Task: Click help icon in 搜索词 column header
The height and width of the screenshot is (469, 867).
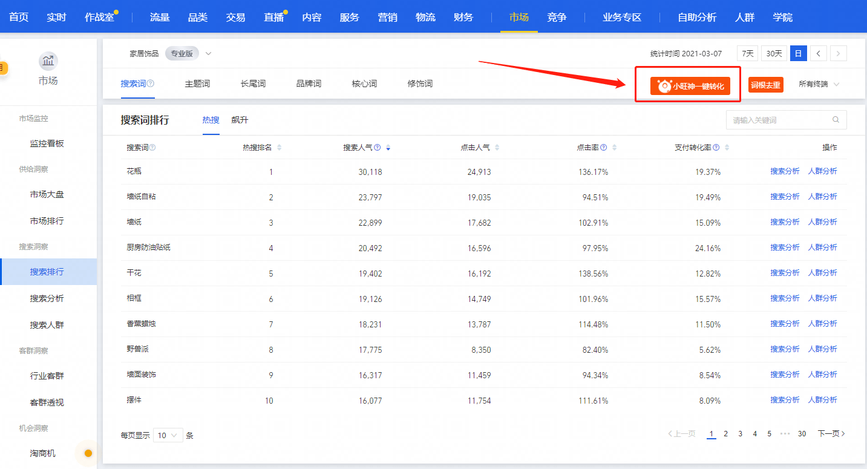Action: click(x=152, y=148)
